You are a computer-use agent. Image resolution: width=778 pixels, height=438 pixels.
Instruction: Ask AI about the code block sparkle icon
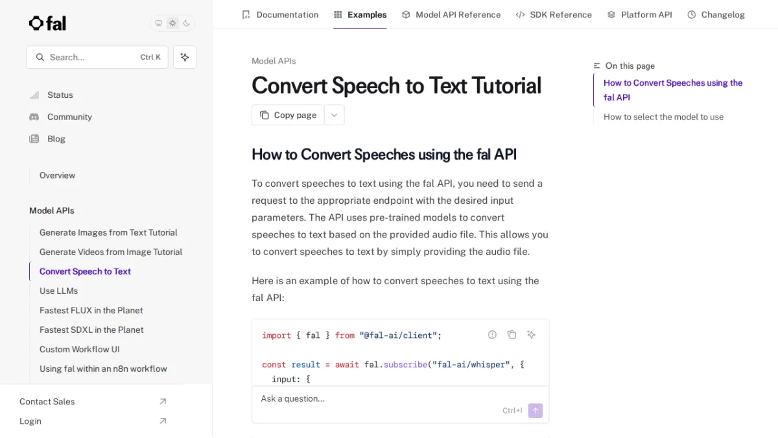531,335
